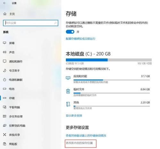Click the 配置存储感知或立即运行 link
Image resolution: width=160 pixels, height=149 pixels.
click(80, 39)
